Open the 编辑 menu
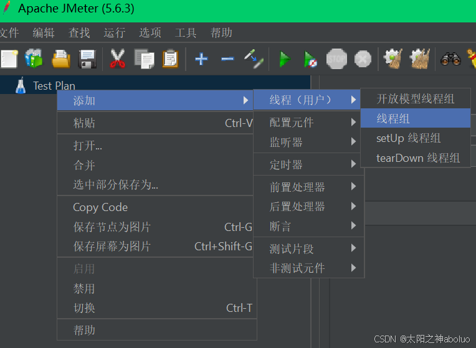Screen dimensions: 476x348 pos(44,32)
